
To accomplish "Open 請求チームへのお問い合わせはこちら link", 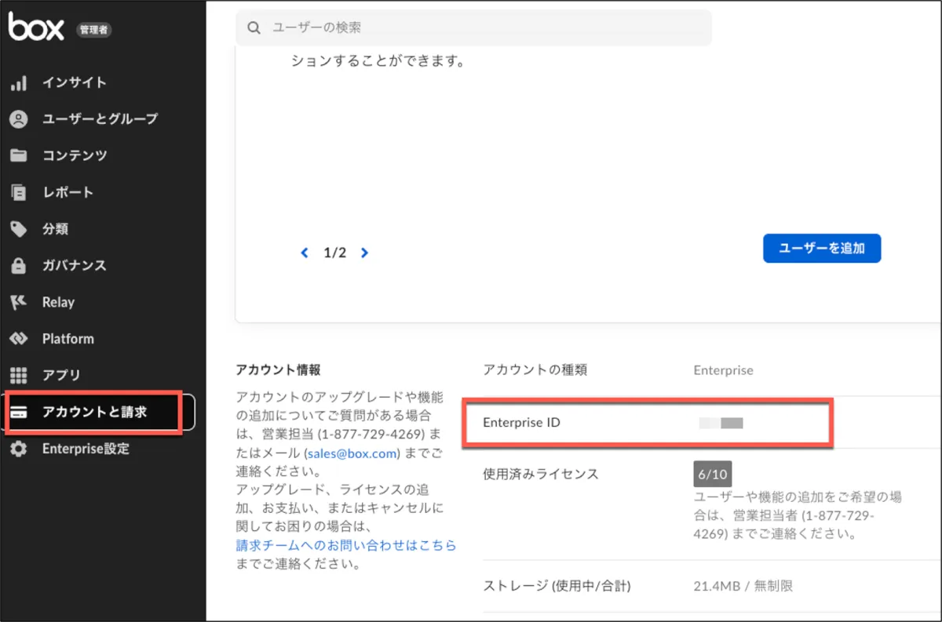I will click(346, 545).
